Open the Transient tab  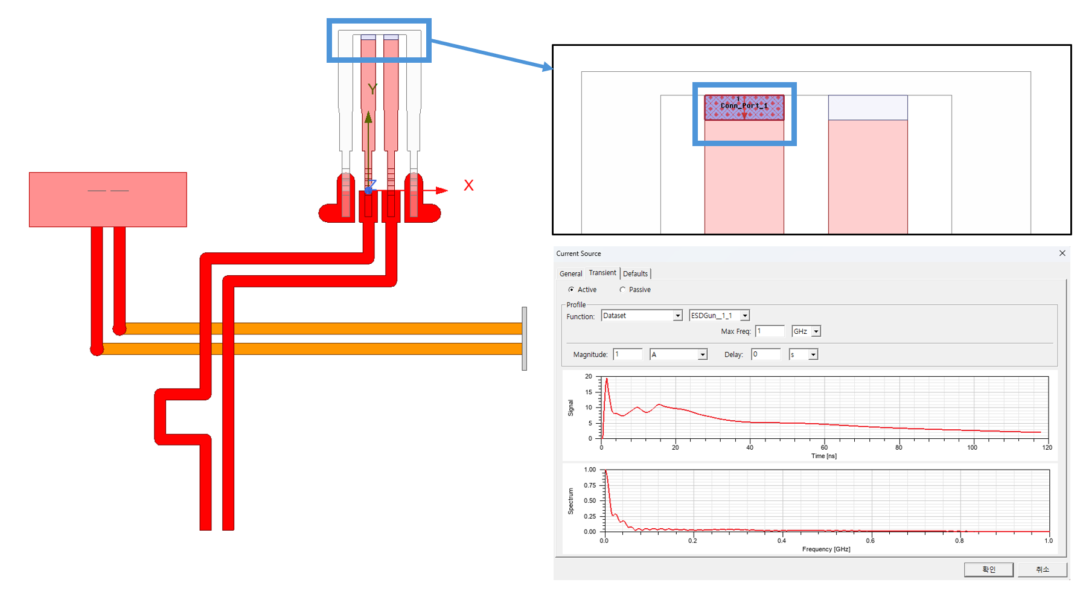coord(602,273)
